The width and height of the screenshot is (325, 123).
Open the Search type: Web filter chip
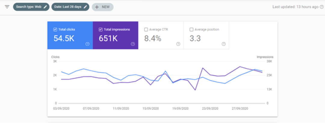[29, 7]
